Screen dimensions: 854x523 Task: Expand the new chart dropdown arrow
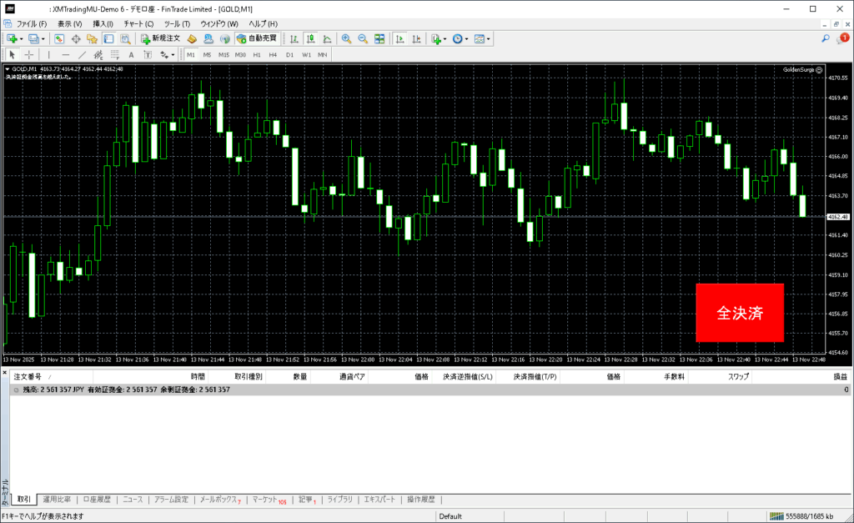[x=23, y=38]
